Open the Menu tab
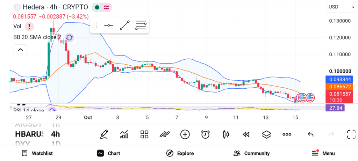Screen dimensions: 358x161 pos(323,153)
